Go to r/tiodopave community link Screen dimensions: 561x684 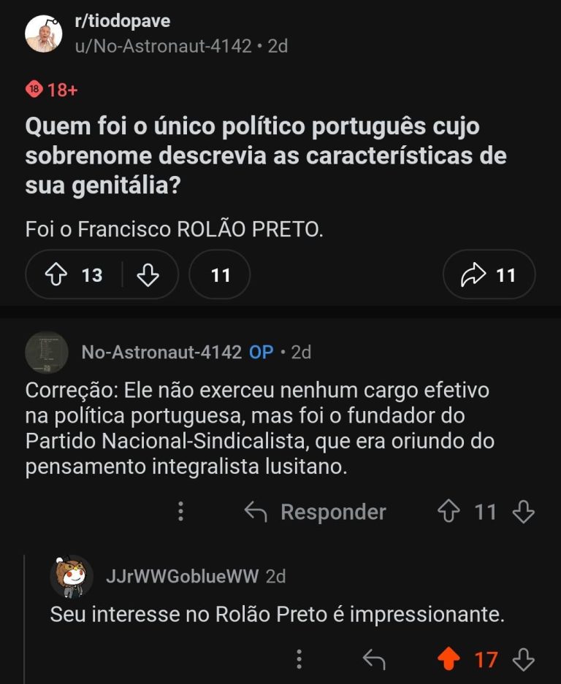(122, 21)
